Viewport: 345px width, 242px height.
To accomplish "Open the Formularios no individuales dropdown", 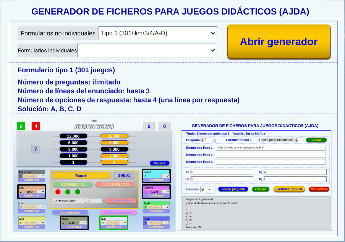I will coord(157,33).
